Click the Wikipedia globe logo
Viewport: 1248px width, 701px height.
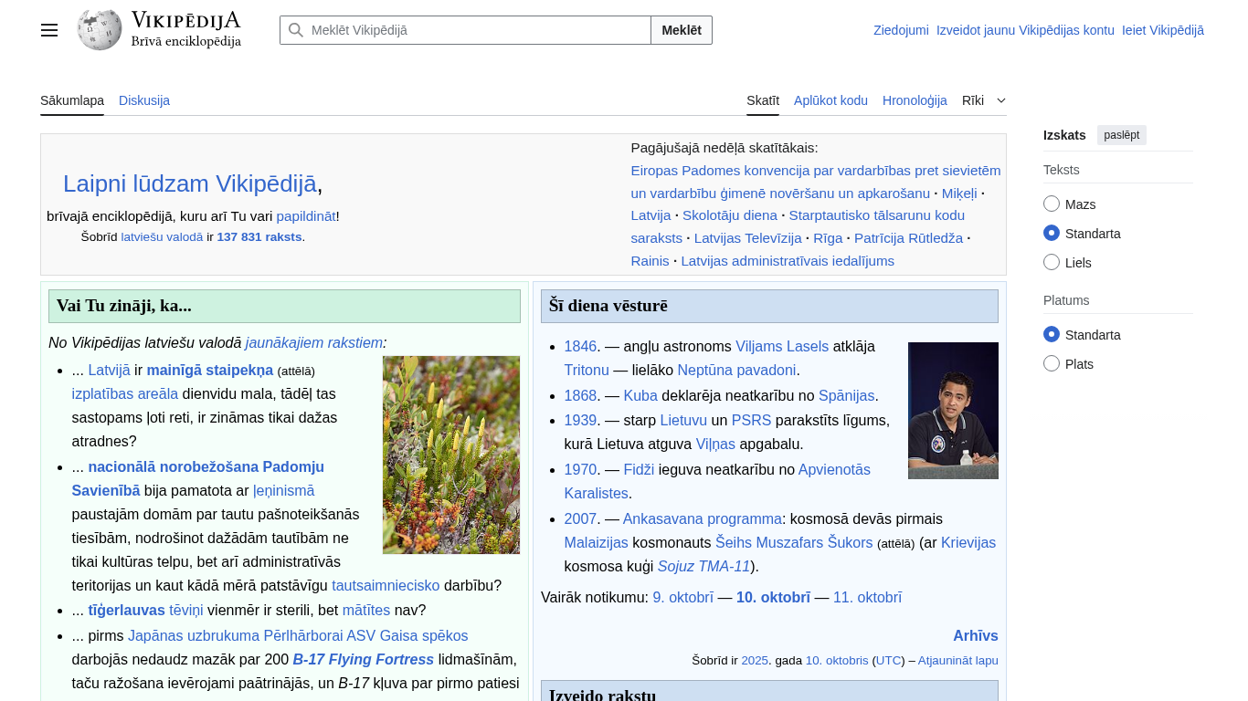(x=100, y=30)
